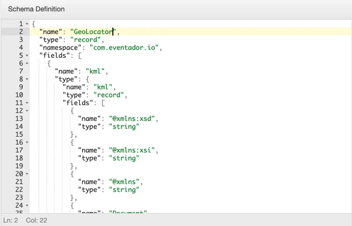The height and width of the screenshot is (226, 352).
Task: Click the closing brace on line 15
Action: [x=72, y=134]
